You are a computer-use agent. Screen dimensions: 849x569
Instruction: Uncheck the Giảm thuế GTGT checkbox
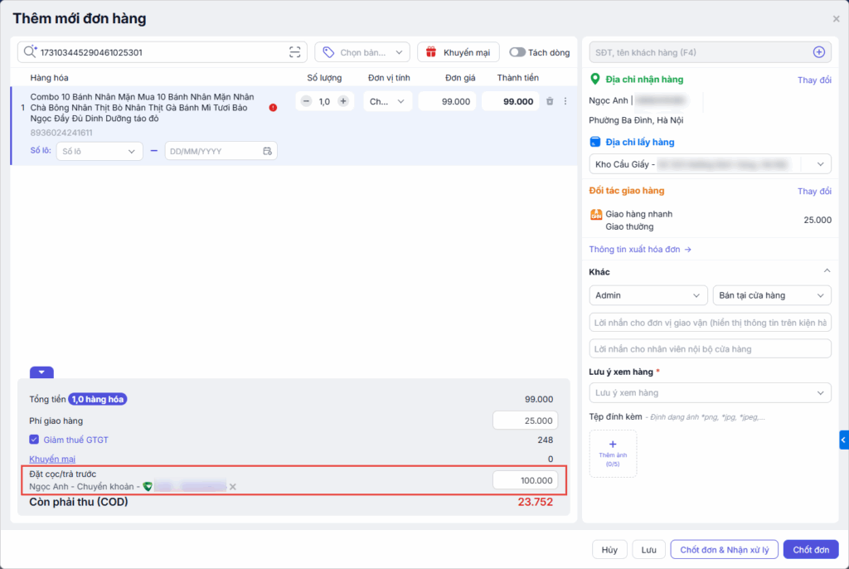[34, 440]
